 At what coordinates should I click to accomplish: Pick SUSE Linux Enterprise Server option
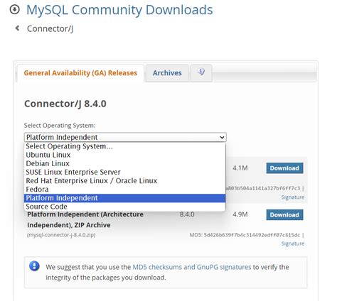124,172
